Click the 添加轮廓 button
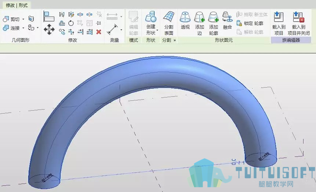This screenshot has width=316, height=192. pyautogui.click(x=214, y=23)
